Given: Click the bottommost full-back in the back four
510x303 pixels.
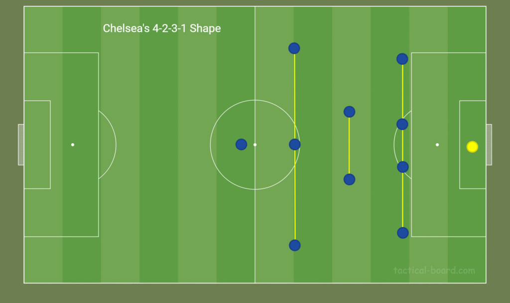Looking at the screenshot, I should tap(402, 232).
